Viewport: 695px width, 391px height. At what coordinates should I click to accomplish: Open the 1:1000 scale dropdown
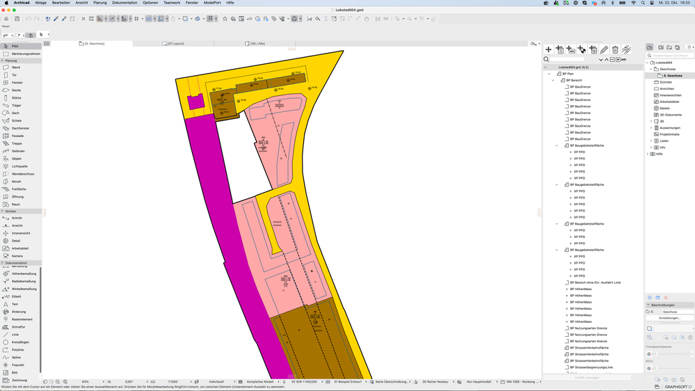[173, 382]
